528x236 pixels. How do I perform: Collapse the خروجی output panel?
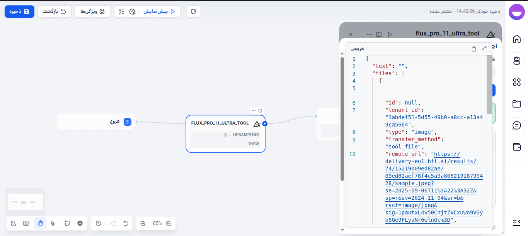tap(484, 49)
